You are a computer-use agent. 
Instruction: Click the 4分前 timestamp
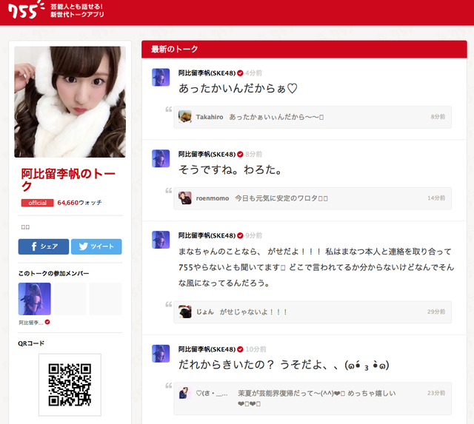point(253,73)
